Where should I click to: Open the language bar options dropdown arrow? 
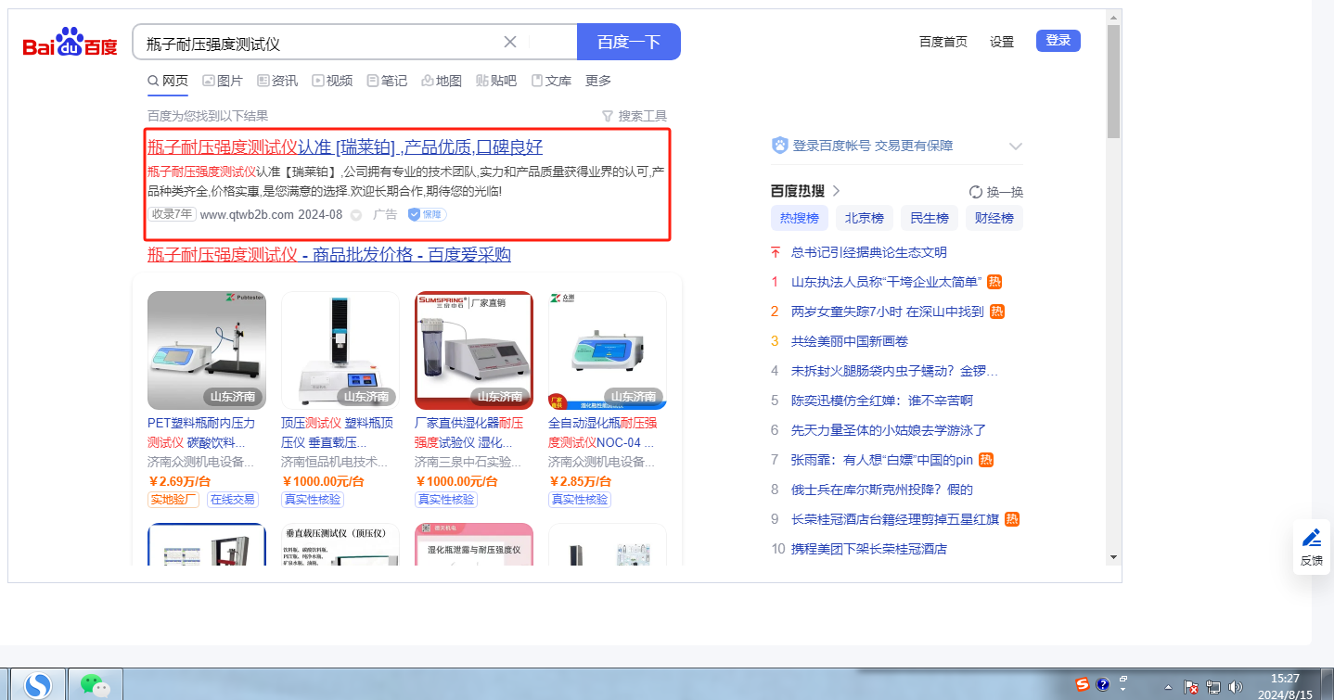(1123, 690)
